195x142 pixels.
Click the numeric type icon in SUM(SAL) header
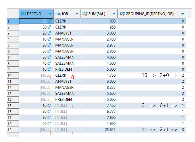[x=85, y=14]
